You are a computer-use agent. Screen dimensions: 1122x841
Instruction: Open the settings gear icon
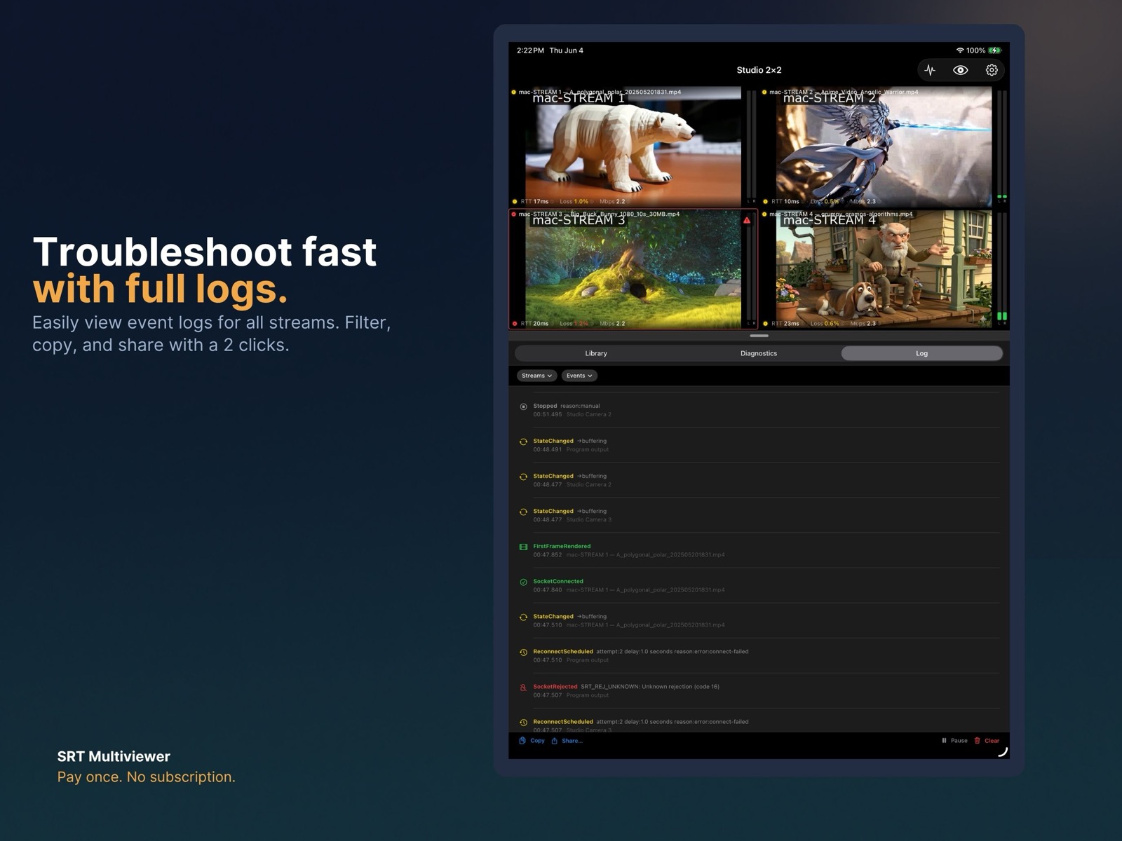pyautogui.click(x=992, y=70)
